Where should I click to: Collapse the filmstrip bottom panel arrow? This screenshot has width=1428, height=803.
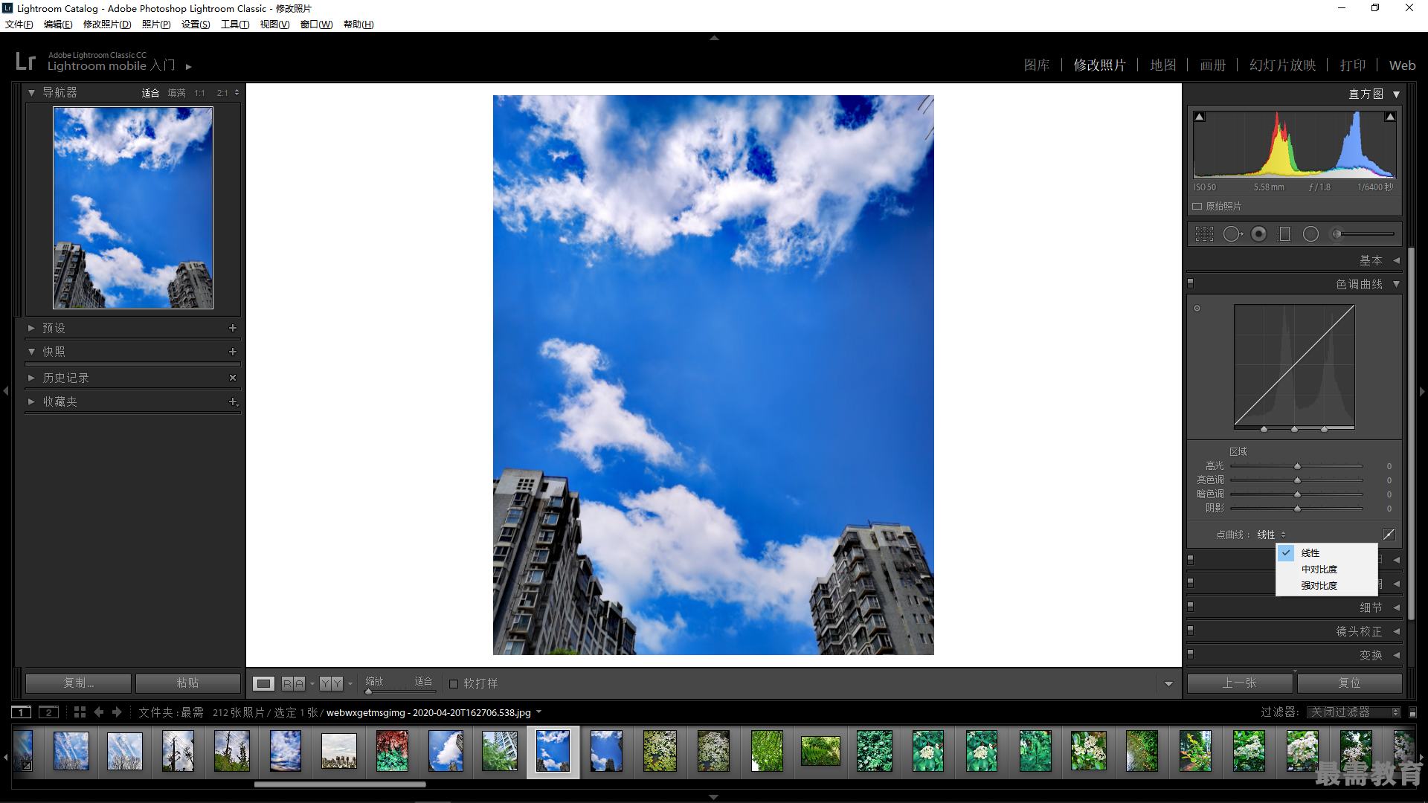pyautogui.click(x=714, y=797)
